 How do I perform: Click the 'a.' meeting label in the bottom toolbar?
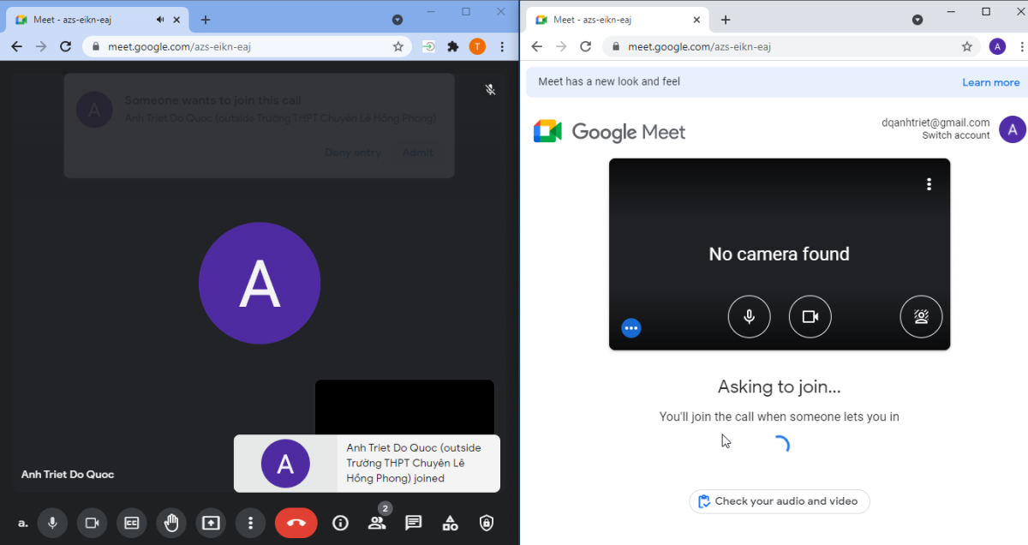point(23,523)
